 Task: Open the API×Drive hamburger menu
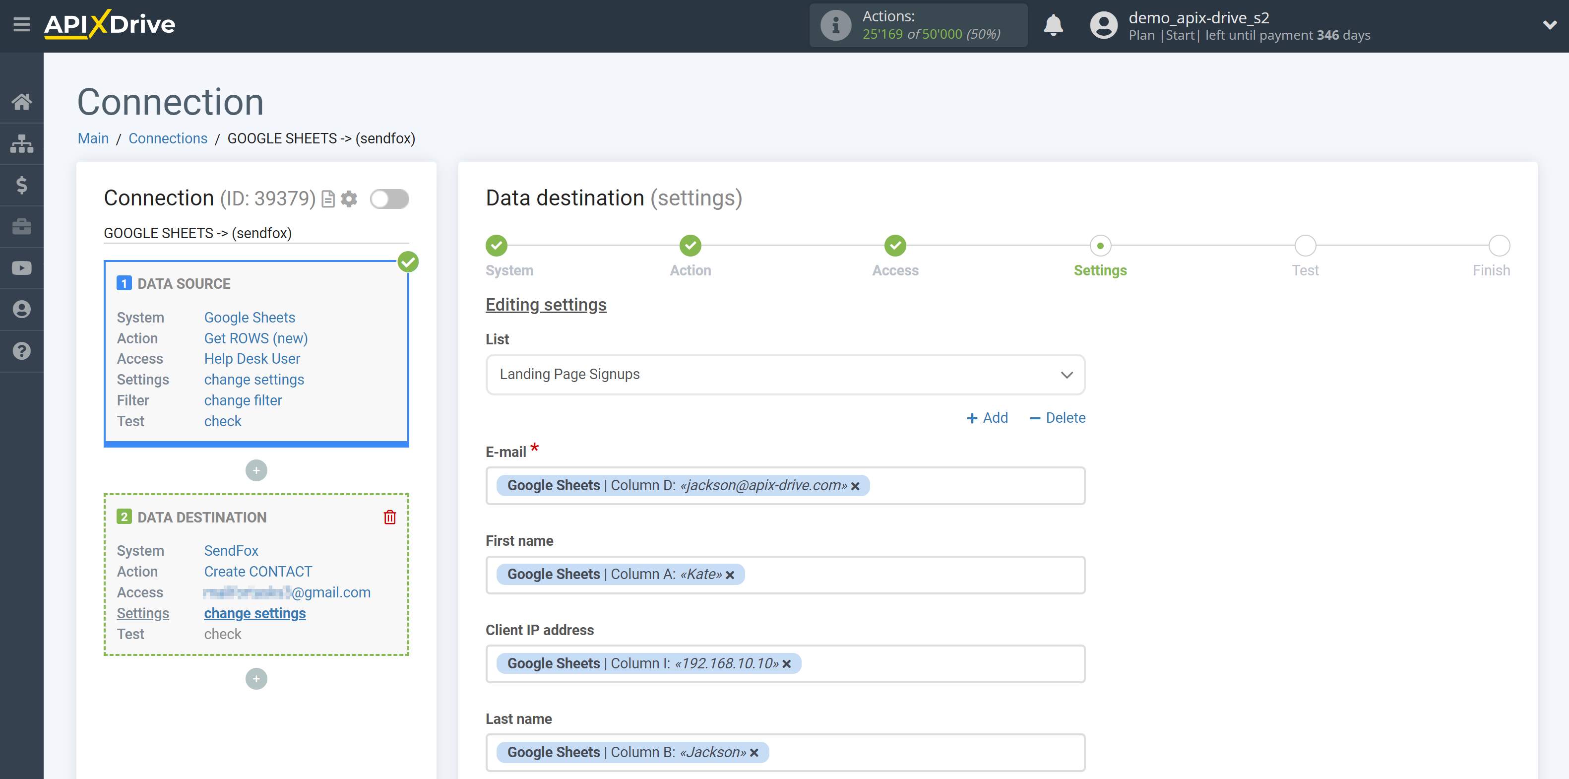21,24
